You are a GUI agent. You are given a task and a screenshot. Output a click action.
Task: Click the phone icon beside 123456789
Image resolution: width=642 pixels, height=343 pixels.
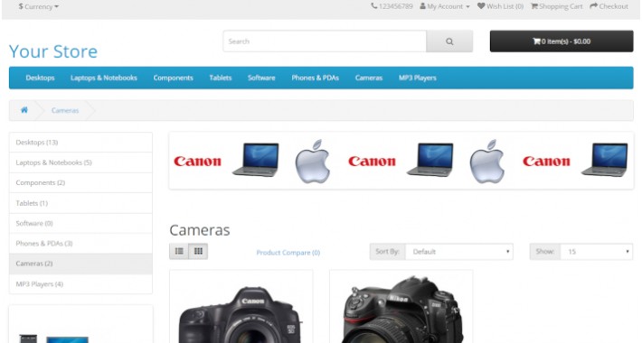[x=374, y=6]
